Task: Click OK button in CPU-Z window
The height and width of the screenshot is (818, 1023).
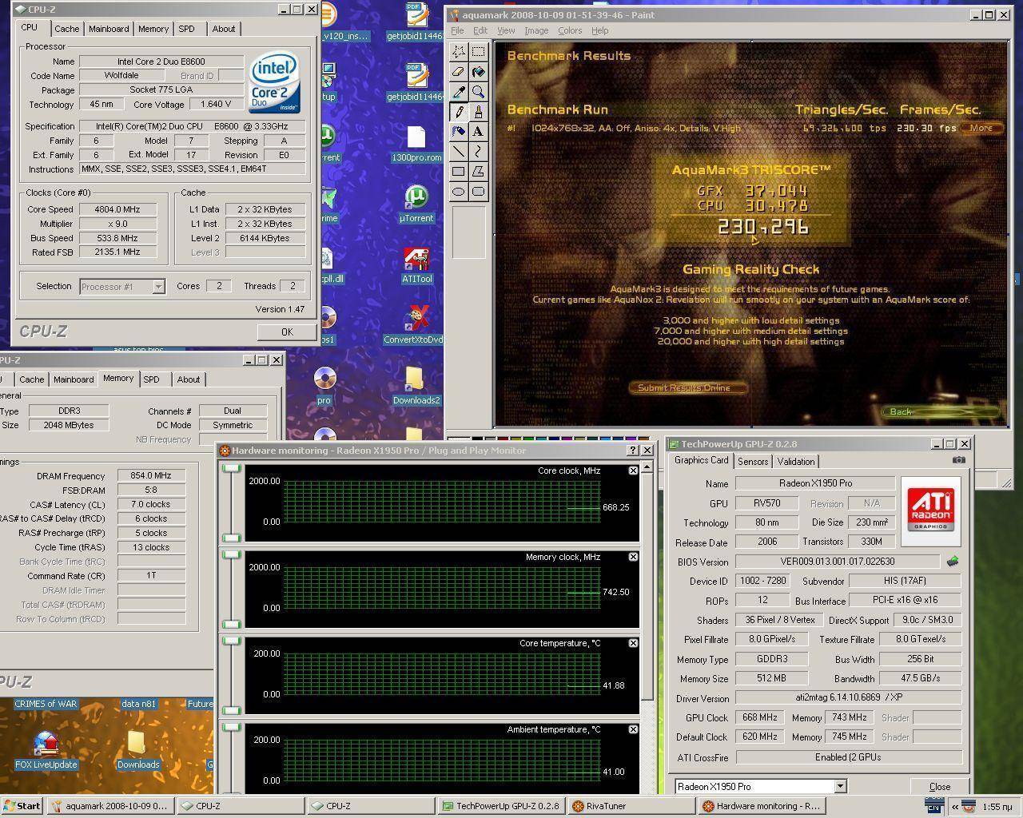Action: (x=287, y=332)
